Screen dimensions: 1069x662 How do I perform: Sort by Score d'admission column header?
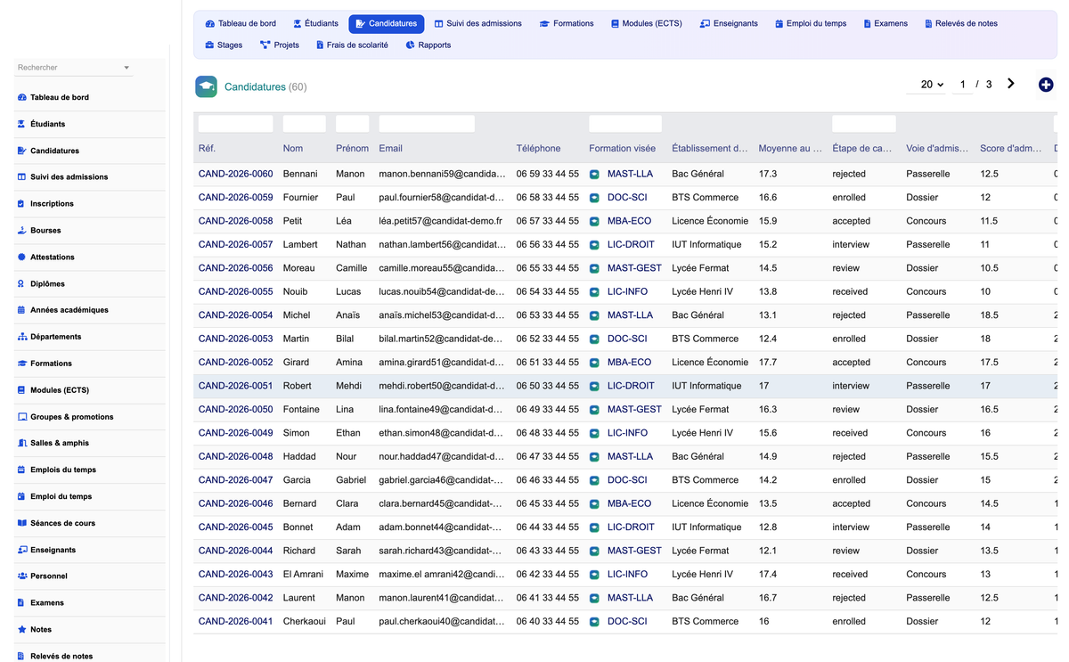pyautogui.click(x=1010, y=149)
